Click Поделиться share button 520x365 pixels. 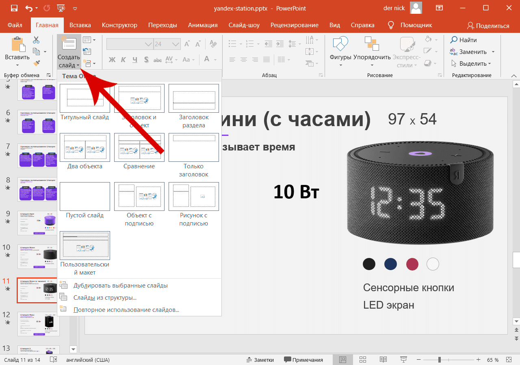tap(488, 26)
